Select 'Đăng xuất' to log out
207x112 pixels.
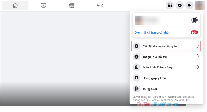click(x=166, y=88)
